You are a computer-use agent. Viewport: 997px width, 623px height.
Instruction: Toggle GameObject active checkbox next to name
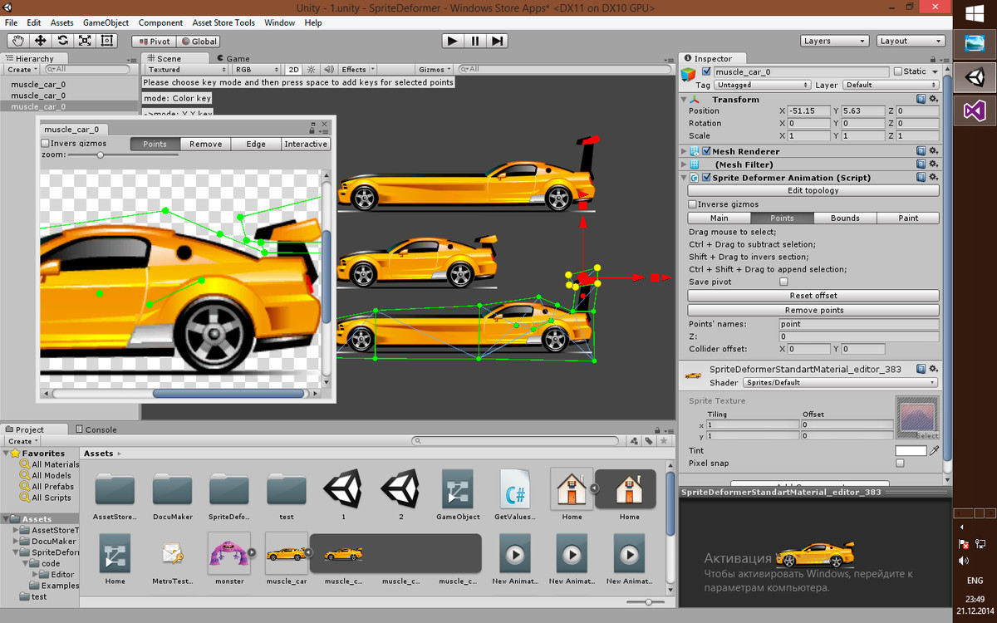click(x=706, y=71)
